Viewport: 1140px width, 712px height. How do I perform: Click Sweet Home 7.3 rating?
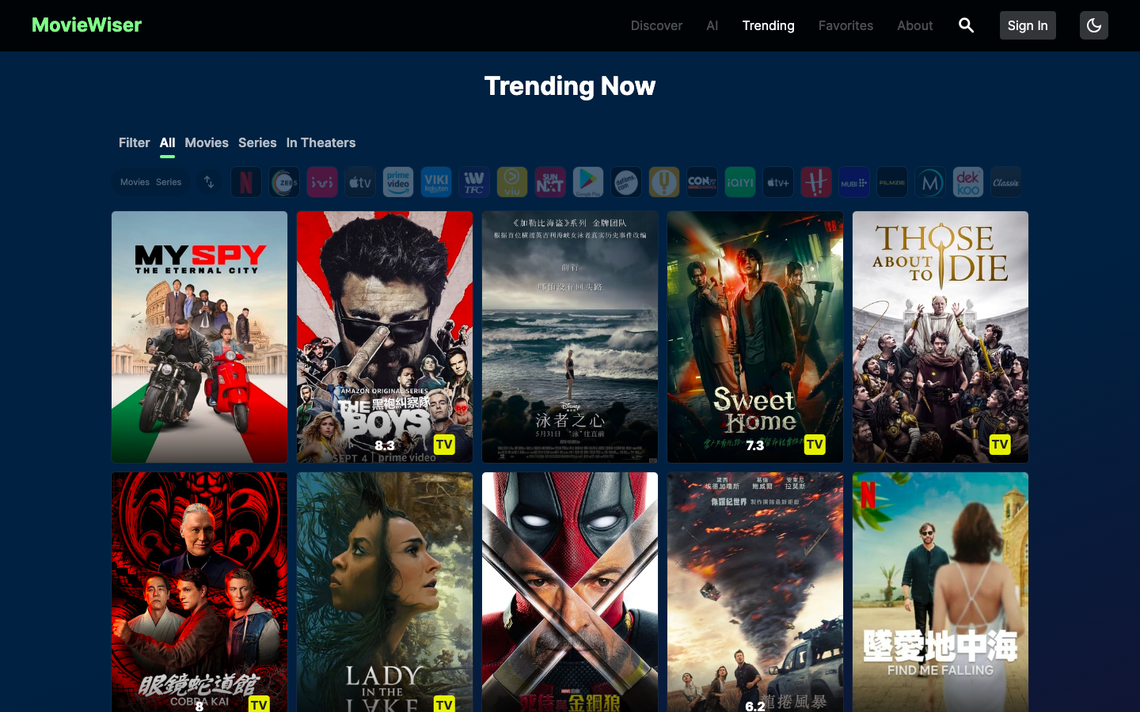point(755,445)
